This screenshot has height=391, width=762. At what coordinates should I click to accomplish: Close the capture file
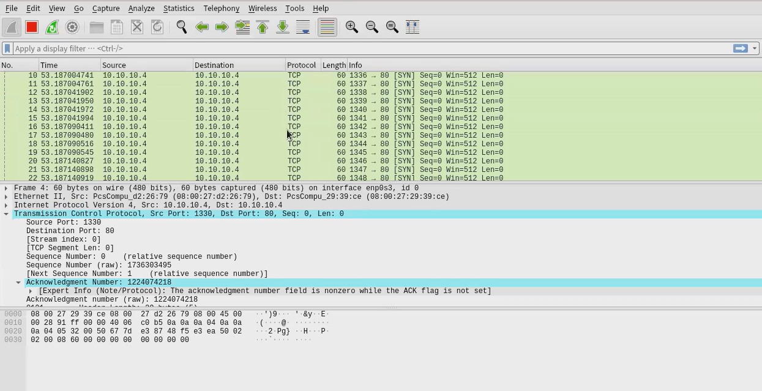(137, 27)
